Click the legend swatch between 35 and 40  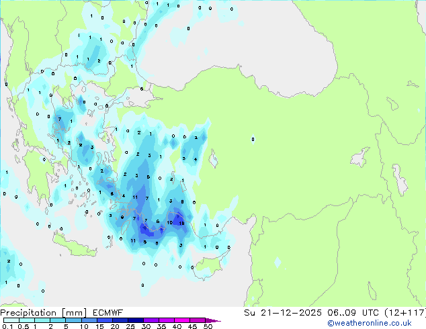point(167,320)
